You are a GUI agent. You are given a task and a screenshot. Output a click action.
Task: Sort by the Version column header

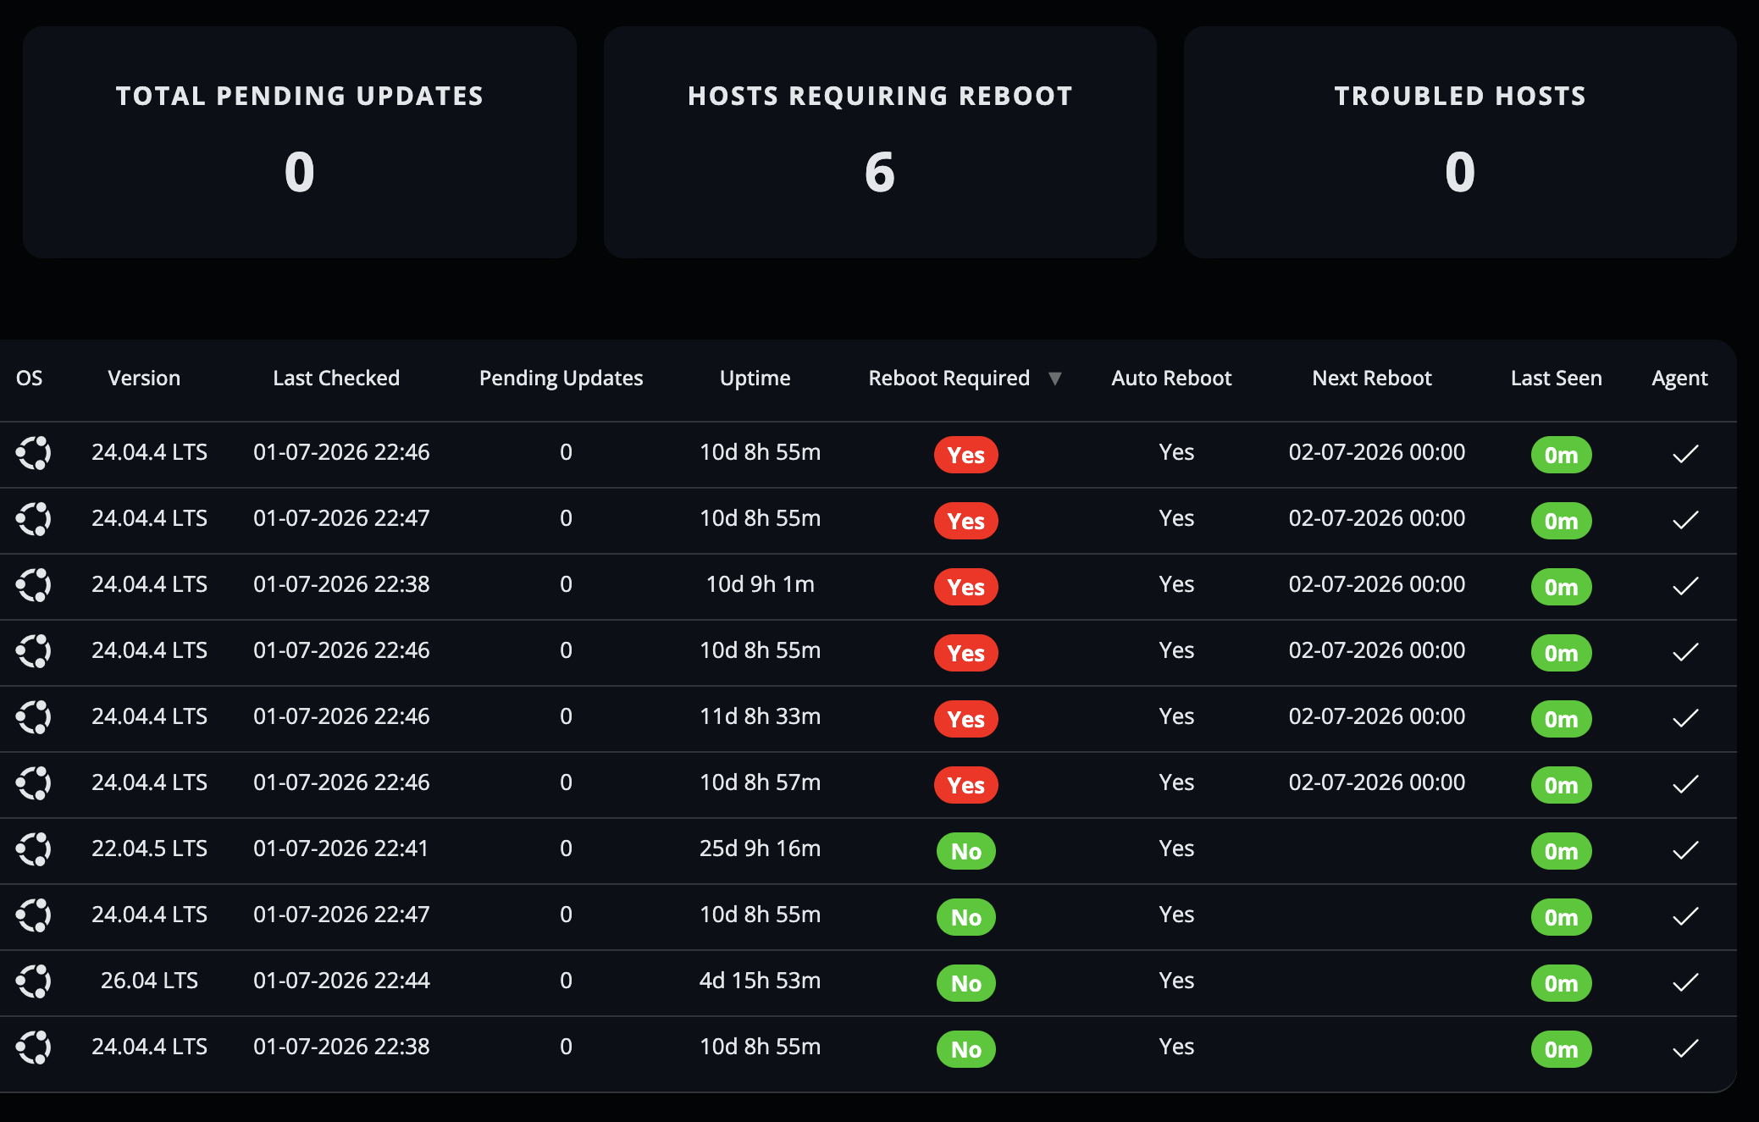pyautogui.click(x=144, y=378)
